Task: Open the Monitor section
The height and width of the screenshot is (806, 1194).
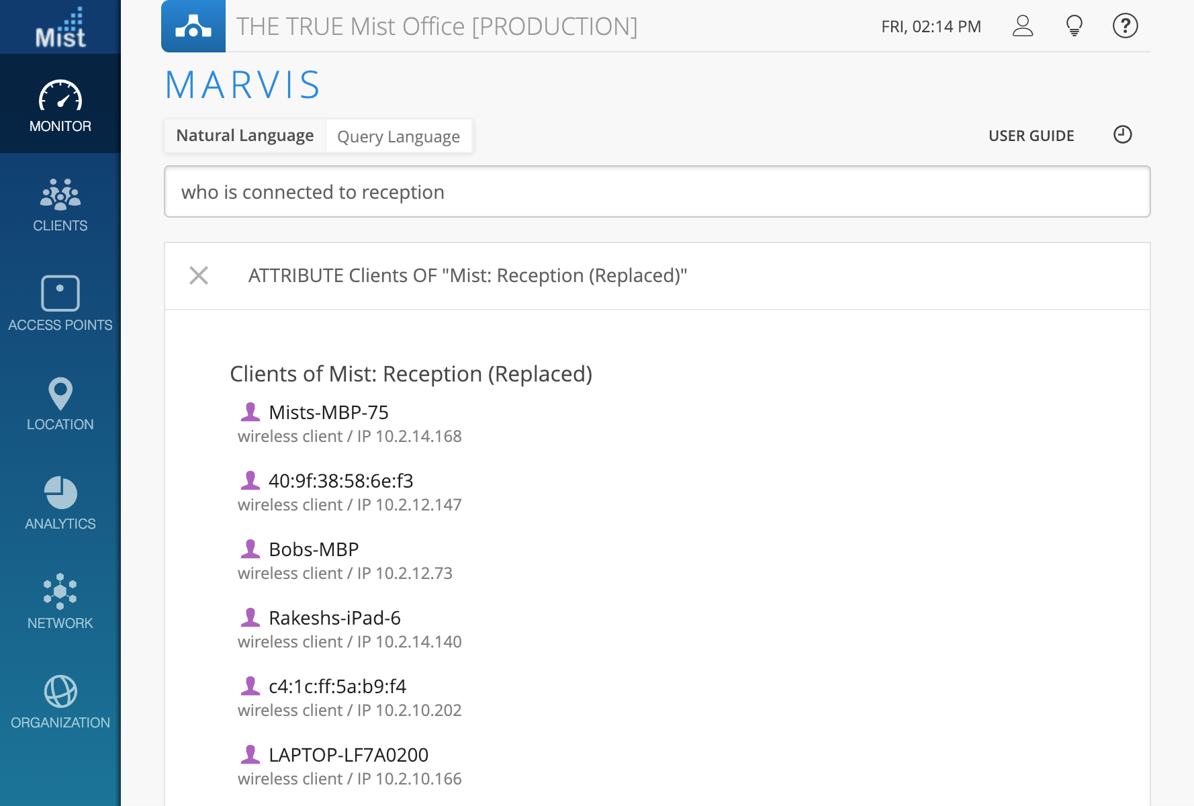Action: coord(60,104)
